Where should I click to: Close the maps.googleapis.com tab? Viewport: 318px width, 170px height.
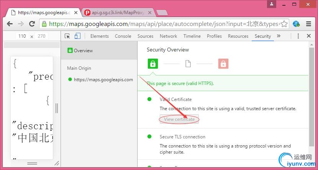[75, 13]
